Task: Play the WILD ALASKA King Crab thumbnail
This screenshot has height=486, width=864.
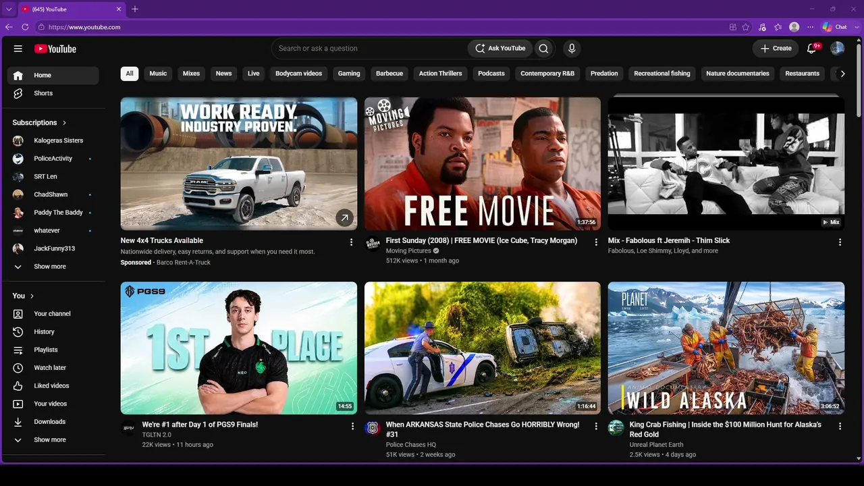Action: (726, 348)
